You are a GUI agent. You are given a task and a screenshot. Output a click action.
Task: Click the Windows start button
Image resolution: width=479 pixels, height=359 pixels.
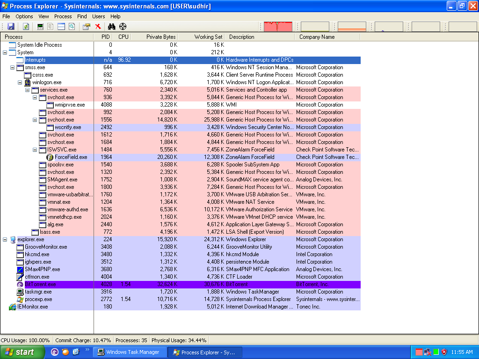(22, 352)
